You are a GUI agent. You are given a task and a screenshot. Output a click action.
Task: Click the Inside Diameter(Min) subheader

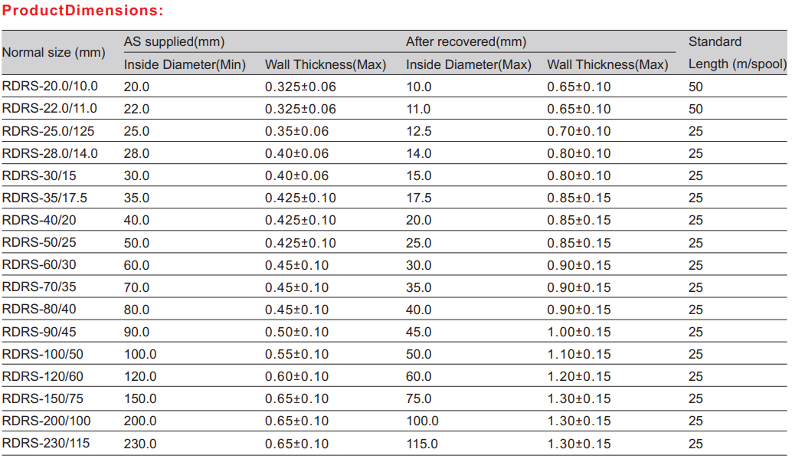tap(185, 64)
